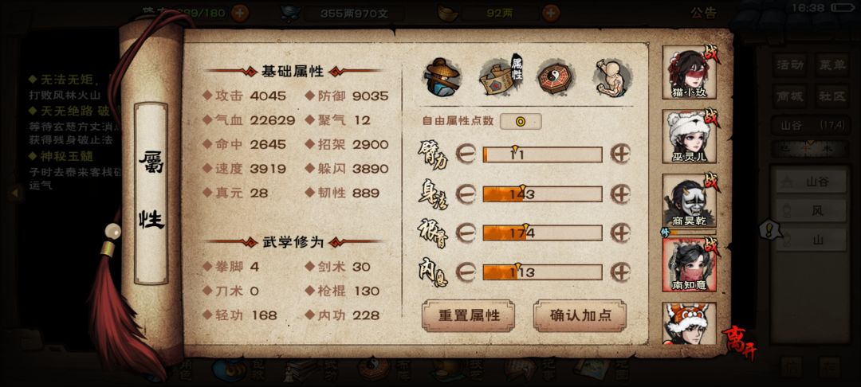This screenshot has width=861, height=387.
Task: Click the red 离开 leave button
Action: (x=737, y=342)
